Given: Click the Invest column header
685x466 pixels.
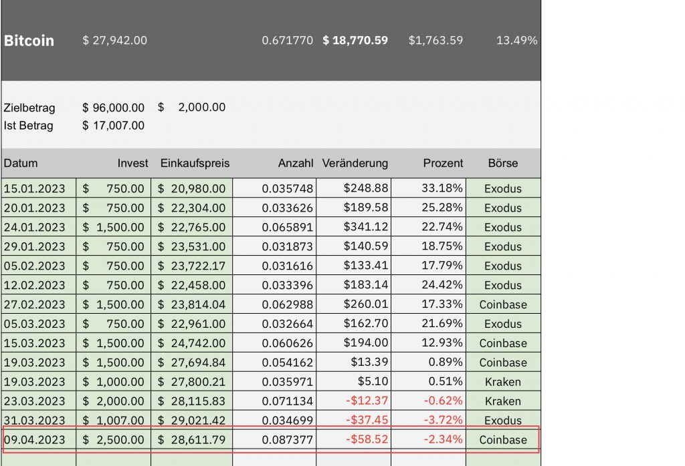Looking at the screenshot, I should pos(132,163).
